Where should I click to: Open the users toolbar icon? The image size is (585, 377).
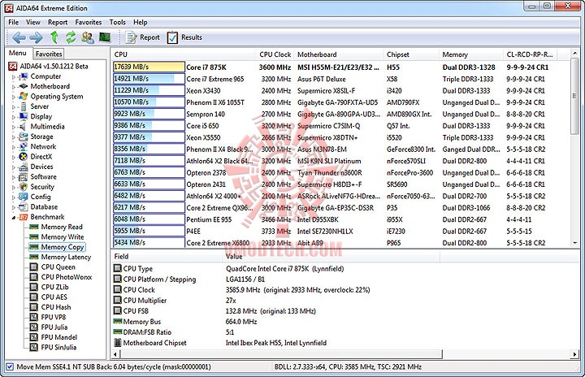pyautogui.click(x=88, y=37)
